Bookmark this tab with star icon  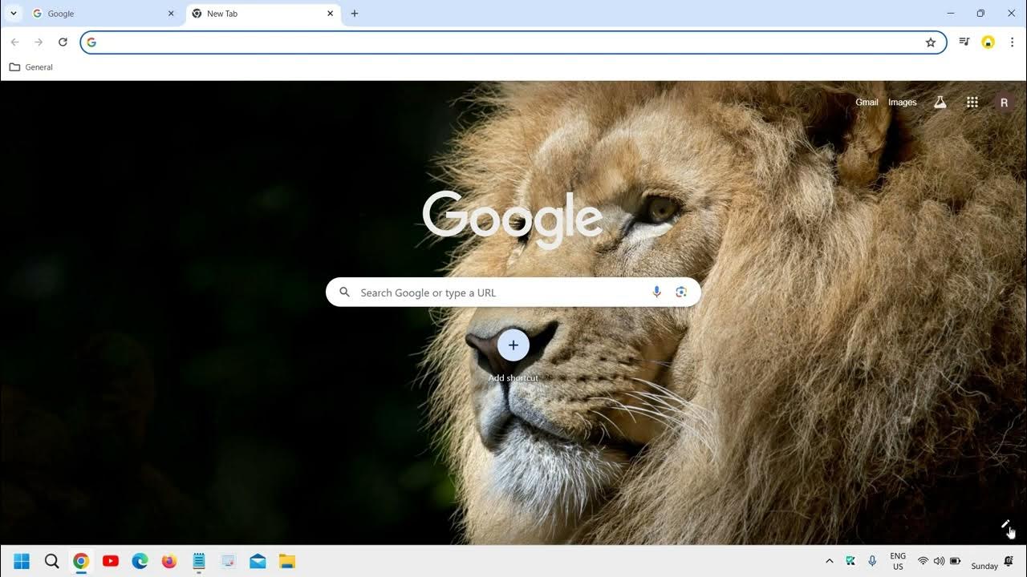click(x=931, y=42)
